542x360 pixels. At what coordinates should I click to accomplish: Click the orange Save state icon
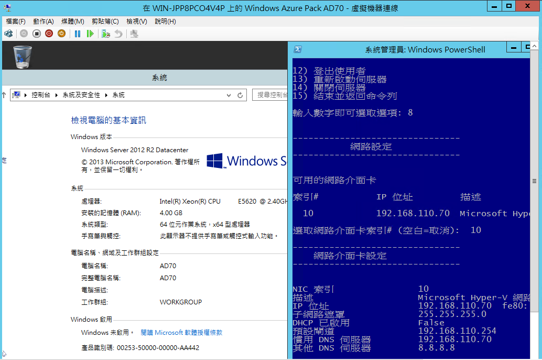coord(61,34)
